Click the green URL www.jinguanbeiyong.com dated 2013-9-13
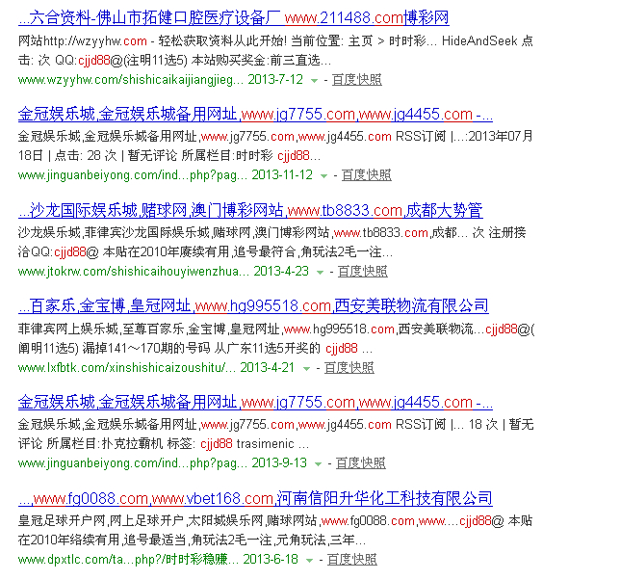The height and width of the screenshot is (580, 620). [x=133, y=462]
